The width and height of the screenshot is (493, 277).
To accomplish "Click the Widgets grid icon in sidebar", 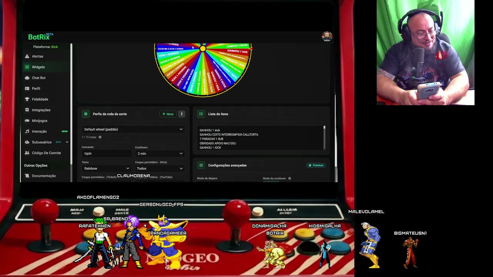I will [27, 67].
